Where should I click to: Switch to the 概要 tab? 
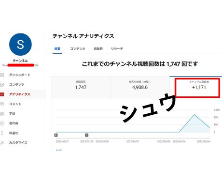(x=57, y=49)
